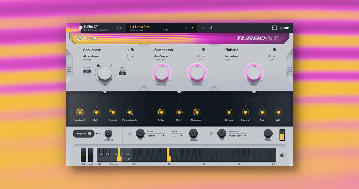Click the Pitching knob

tap(229, 112)
